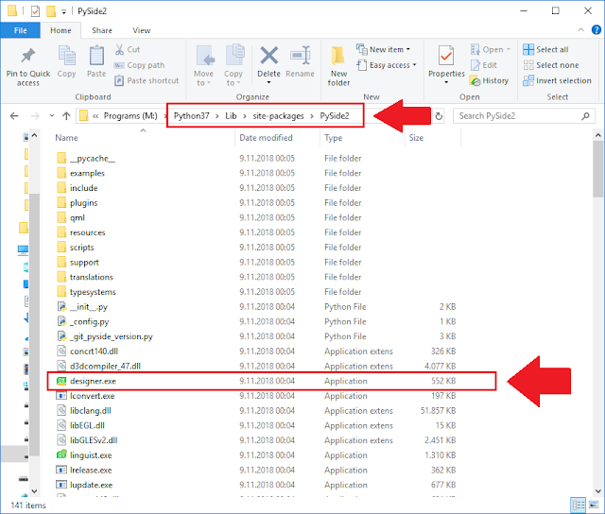Click Copy path command
This screenshot has width=605, height=514.
[140, 65]
